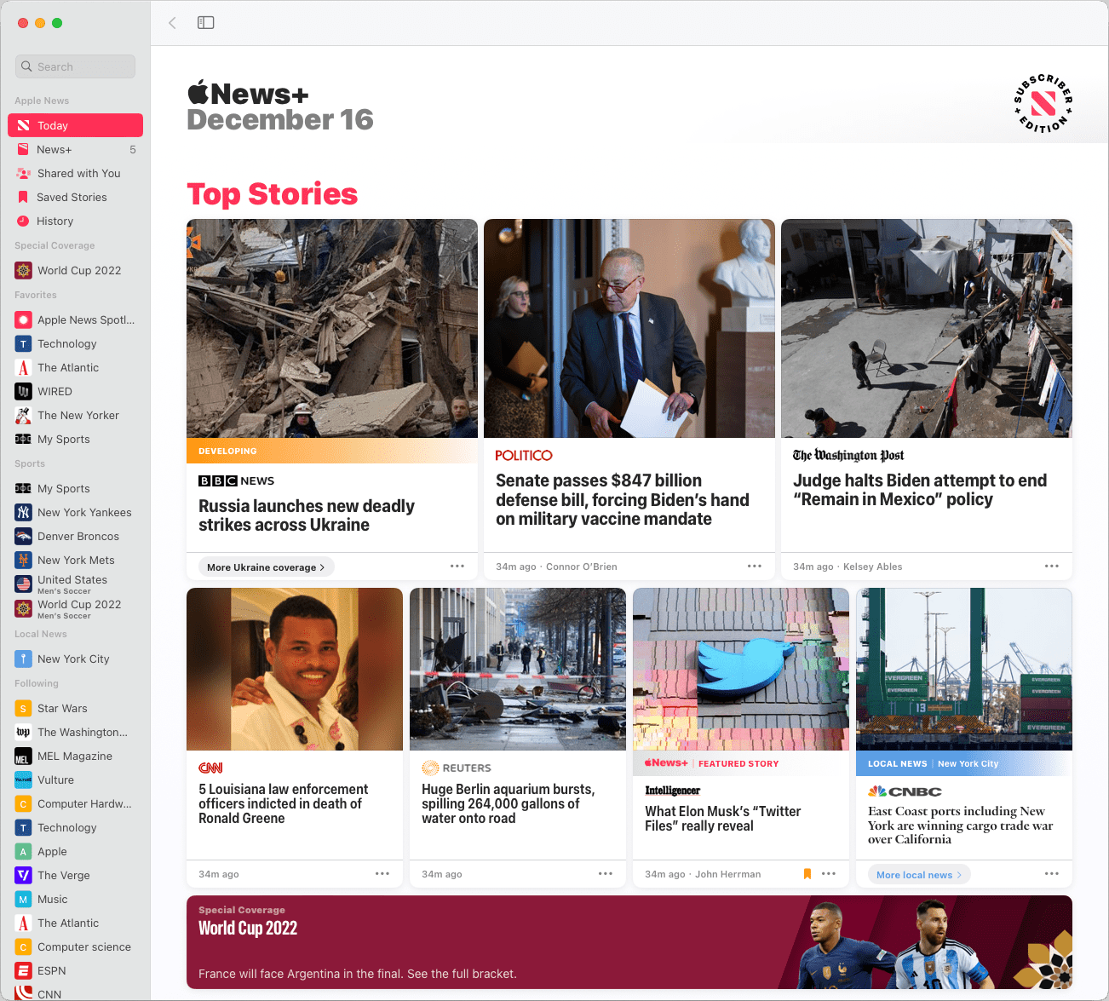Open more options on Ukraine story card
The image size is (1109, 1001).
coord(457,567)
